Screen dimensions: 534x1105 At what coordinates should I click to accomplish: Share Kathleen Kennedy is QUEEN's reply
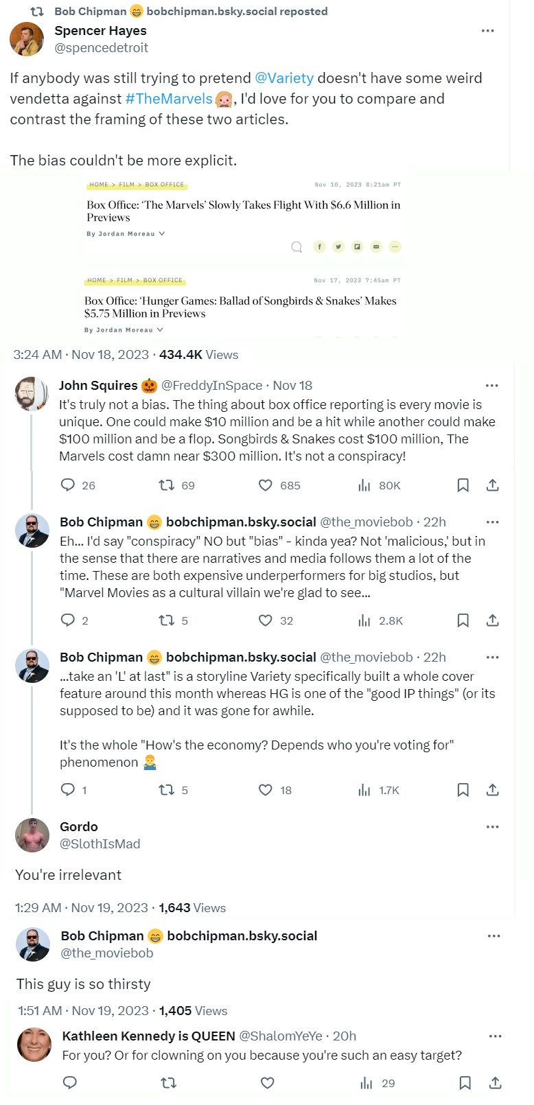tap(495, 1083)
